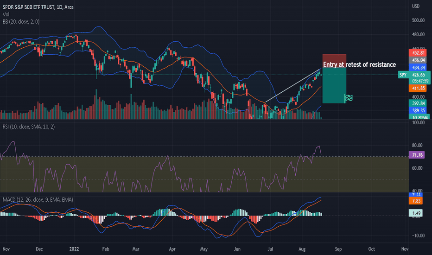Click the green take-profit zone of position
Screen dimensions: 432x255
(335, 85)
